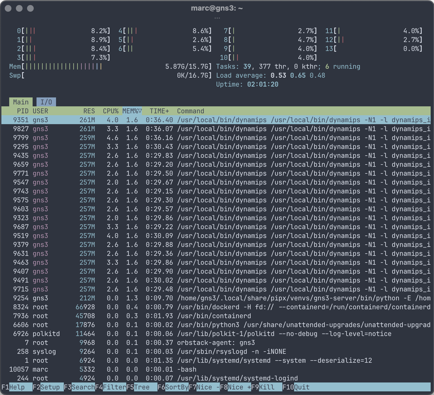
Task: Select the systemd-logind process row
Action: (x=216, y=378)
